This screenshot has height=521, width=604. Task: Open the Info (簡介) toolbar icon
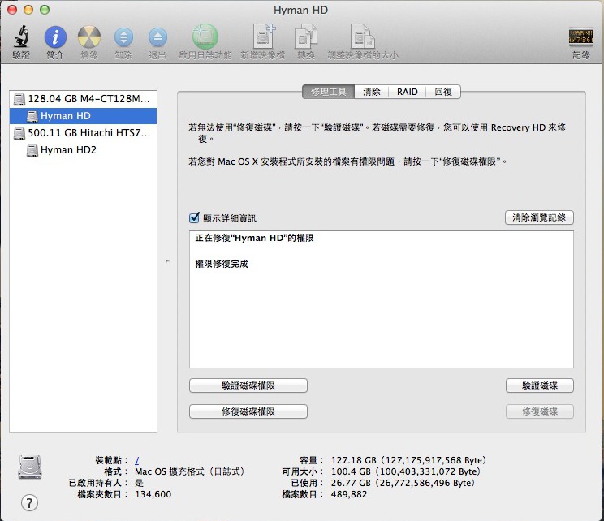(x=55, y=37)
